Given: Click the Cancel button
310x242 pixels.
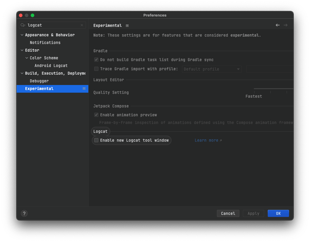Looking at the screenshot, I should [228, 213].
